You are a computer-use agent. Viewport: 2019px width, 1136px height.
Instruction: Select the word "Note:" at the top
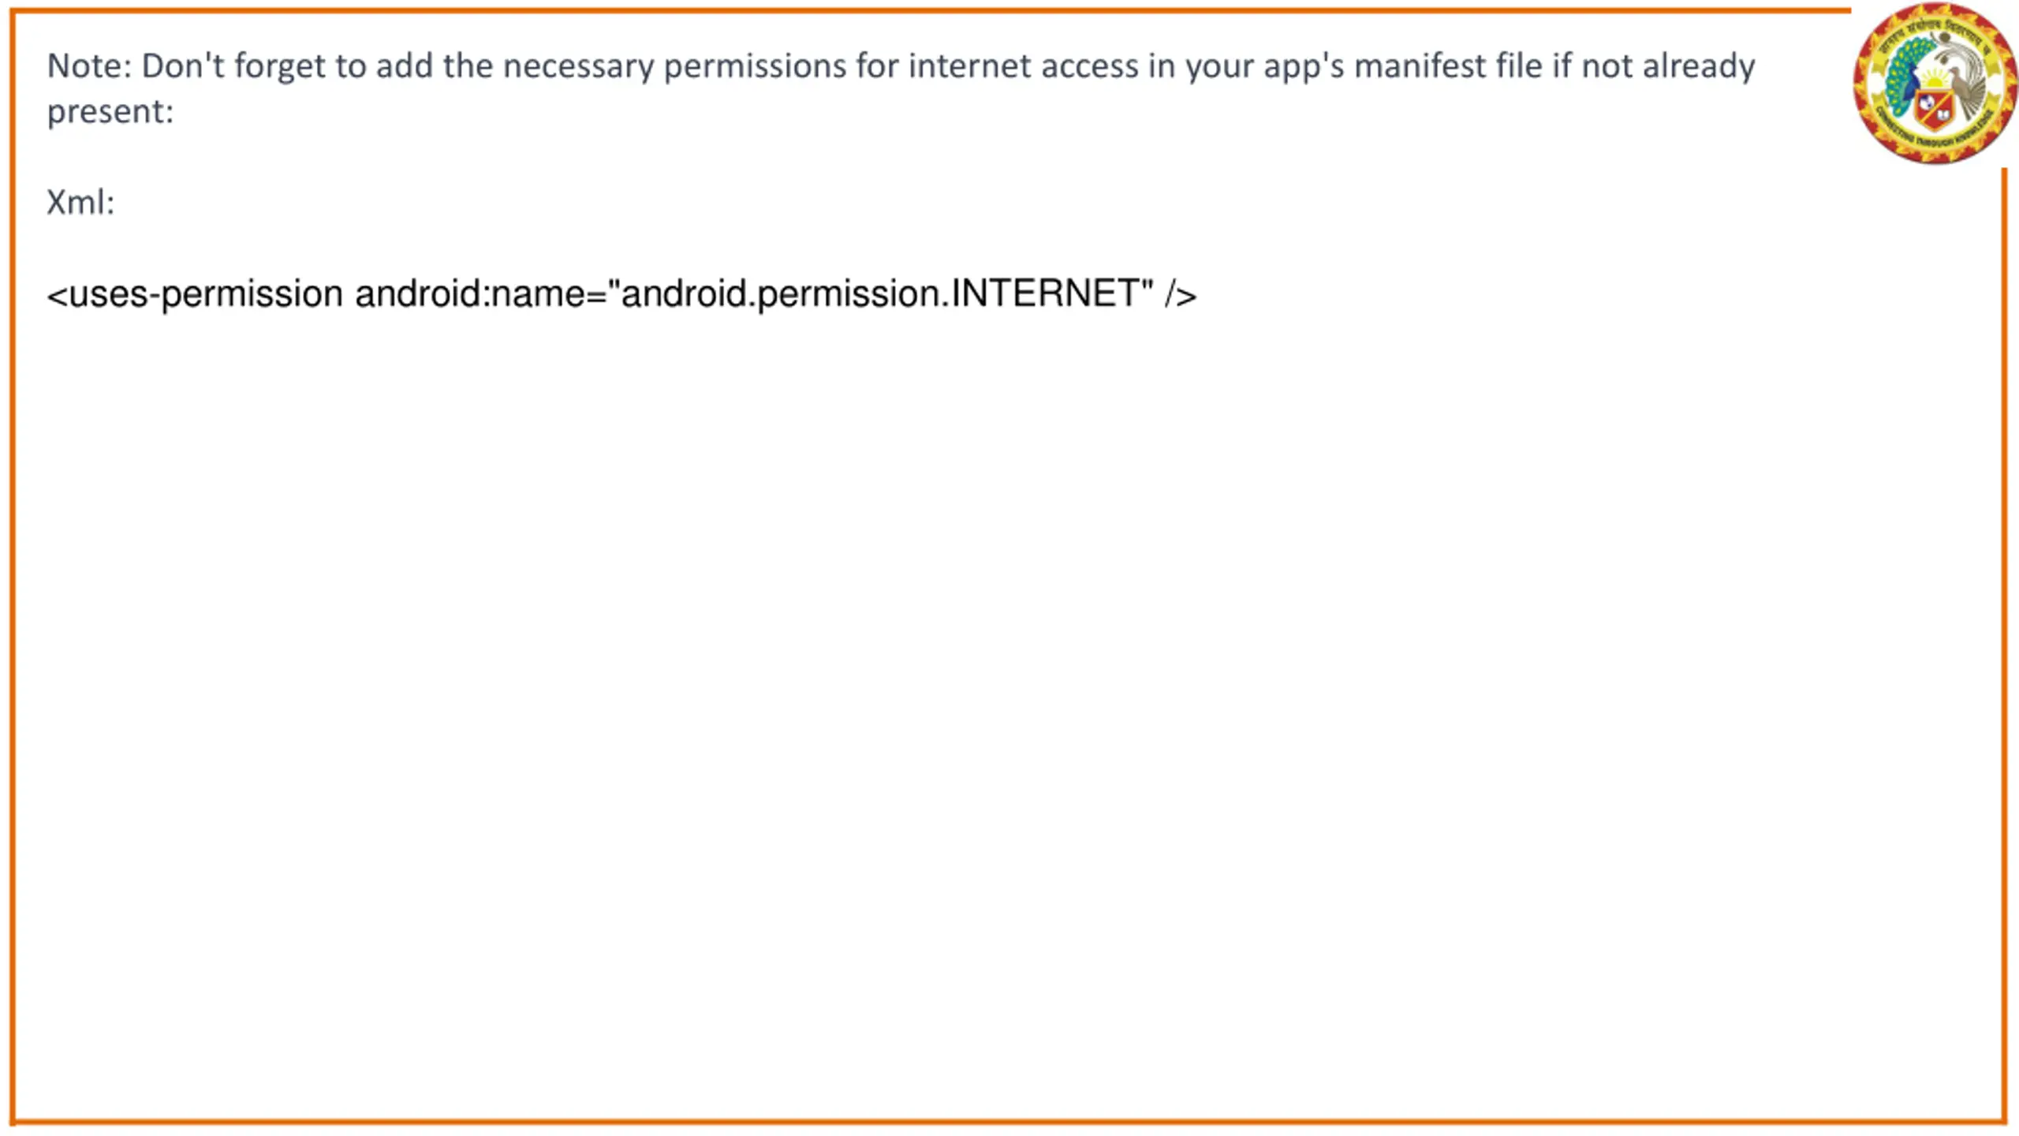click(x=89, y=66)
